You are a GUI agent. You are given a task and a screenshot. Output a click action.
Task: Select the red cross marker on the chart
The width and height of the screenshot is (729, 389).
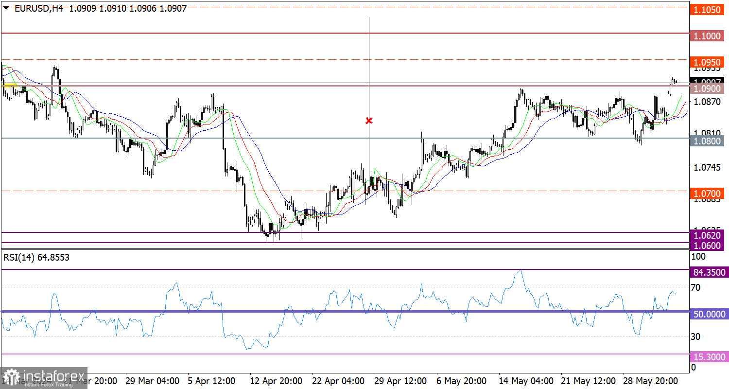(369, 120)
